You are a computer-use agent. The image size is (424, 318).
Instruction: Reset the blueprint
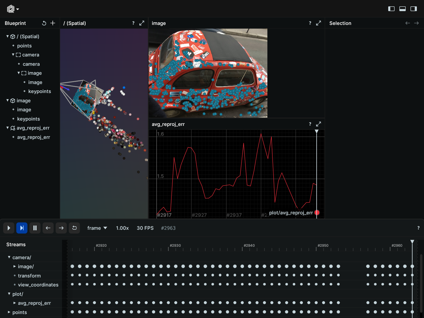44,23
